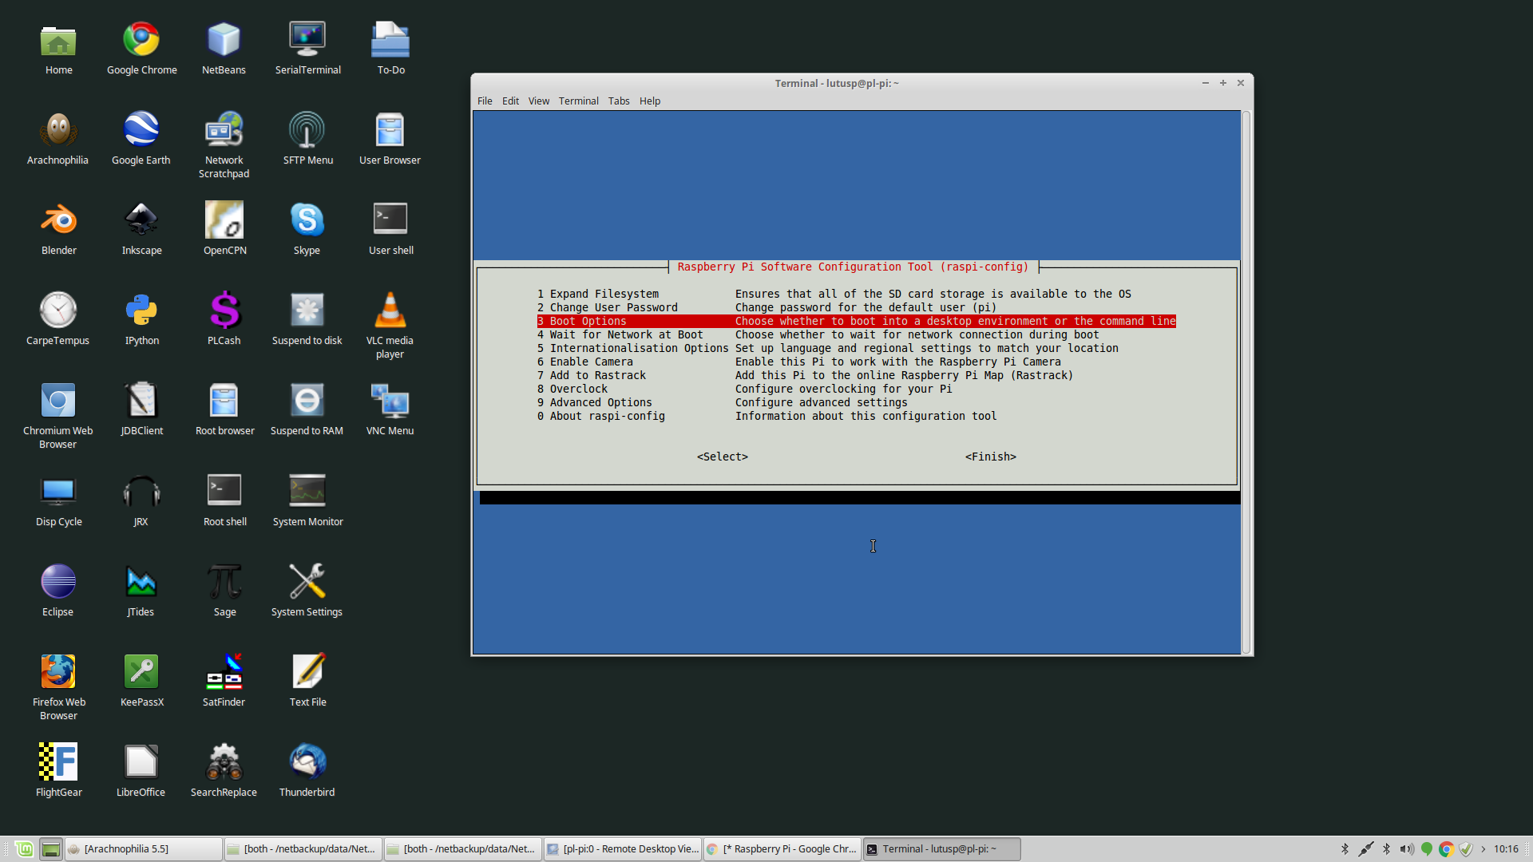
Task: Click the volume icon in system tray
Action: pos(1406,849)
